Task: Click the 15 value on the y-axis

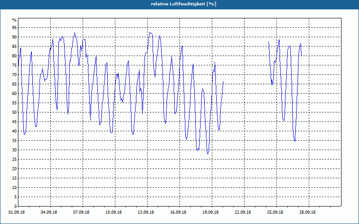Action: click(x=14, y=178)
